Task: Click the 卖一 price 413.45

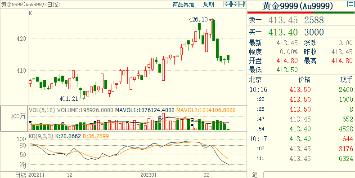Action: tap(283, 20)
